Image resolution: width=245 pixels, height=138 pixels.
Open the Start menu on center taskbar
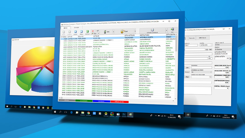coord(55,112)
